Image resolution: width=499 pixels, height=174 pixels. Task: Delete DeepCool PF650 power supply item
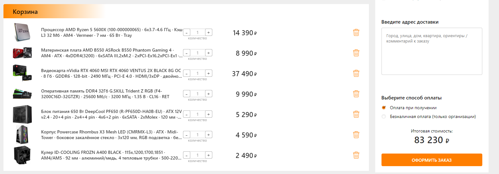pyautogui.click(x=356, y=114)
